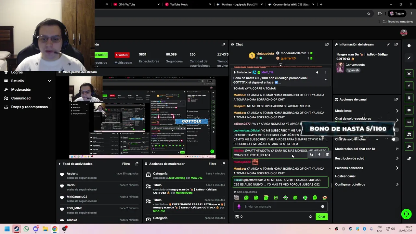The width and height of the screenshot is (416, 234).
Task: Click Just Chatting category link
Action: pos(177,178)
